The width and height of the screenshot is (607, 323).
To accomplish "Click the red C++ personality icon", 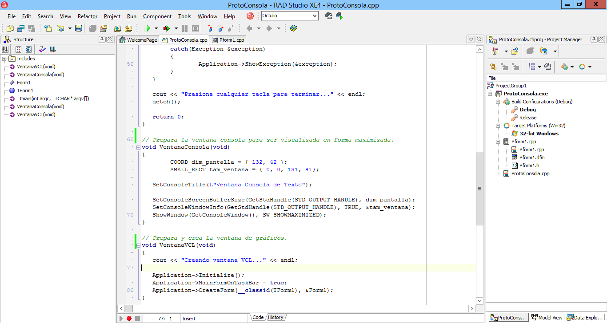I will (250, 16).
